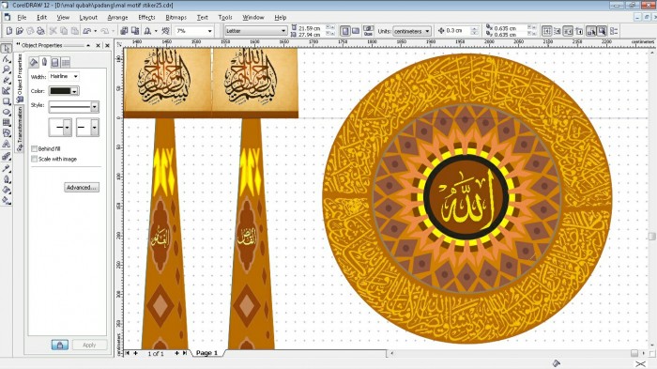This screenshot has width=657, height=369.
Task: Select the Zoom tool in toolbox
Action: coord(7,69)
